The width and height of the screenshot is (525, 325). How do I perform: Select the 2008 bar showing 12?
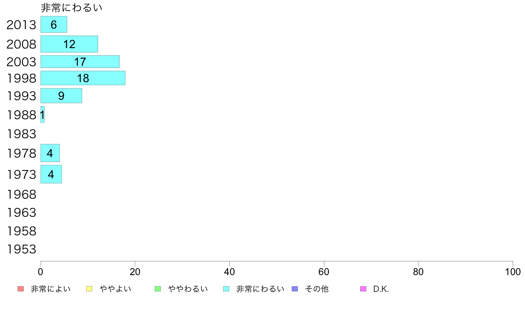tap(69, 44)
